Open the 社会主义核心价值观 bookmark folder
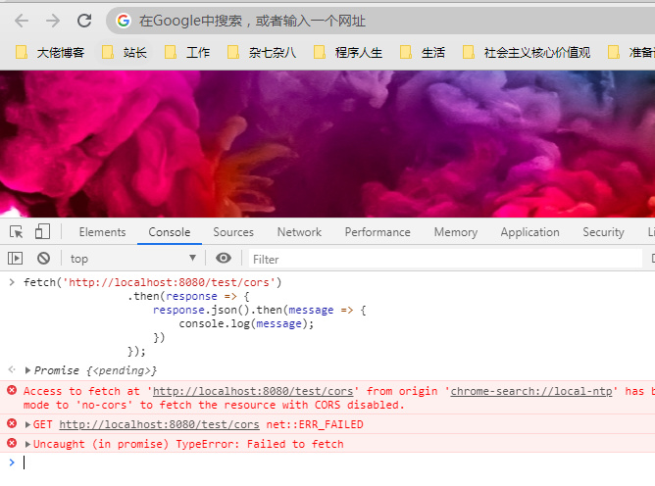The height and width of the screenshot is (486, 655). coord(527,53)
